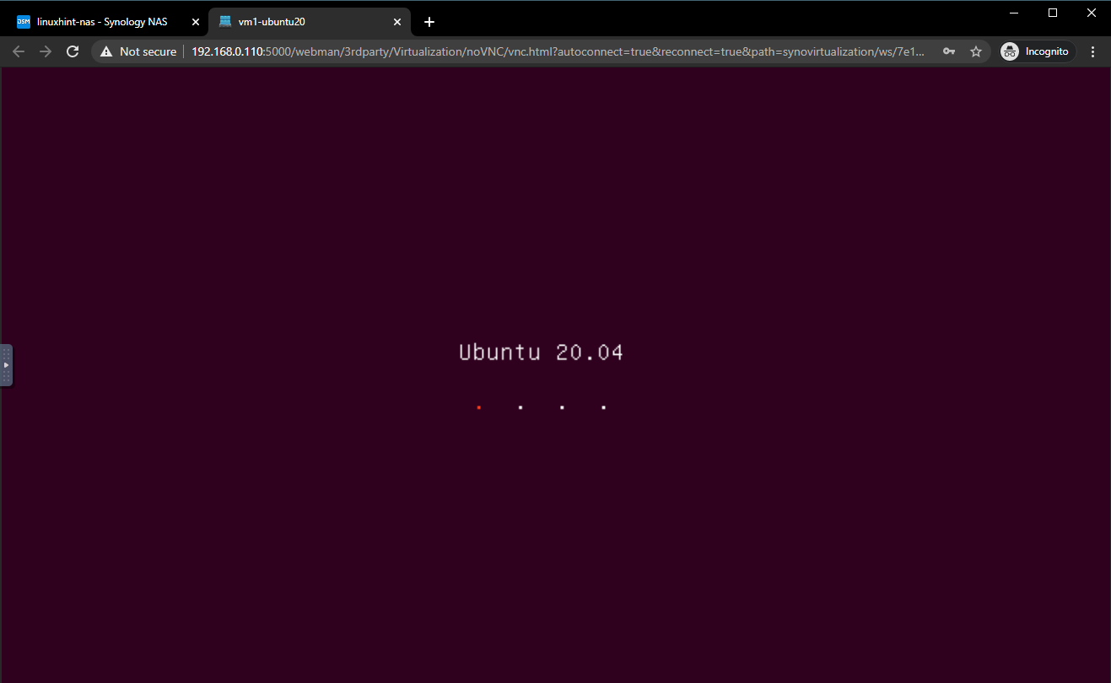Click the Not secure warning indicator
The image size is (1111, 683).
(x=138, y=51)
